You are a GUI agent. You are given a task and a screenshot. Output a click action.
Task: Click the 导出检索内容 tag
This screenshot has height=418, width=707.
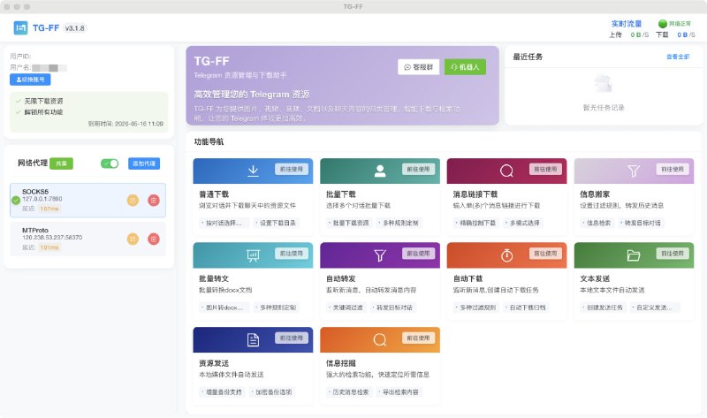tap(399, 392)
